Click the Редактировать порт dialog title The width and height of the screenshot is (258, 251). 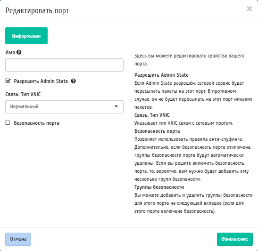click(37, 11)
